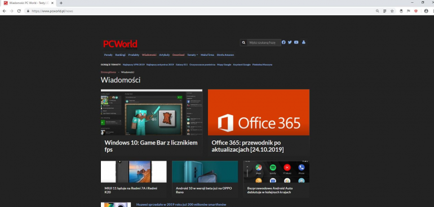Open the Download menu item
This screenshot has height=207, width=434.
pyautogui.click(x=178, y=55)
